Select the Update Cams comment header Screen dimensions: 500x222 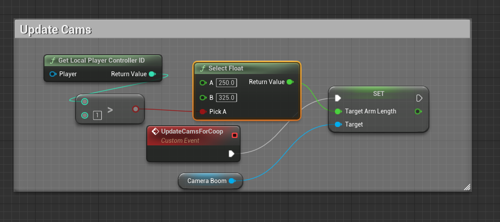click(242, 29)
